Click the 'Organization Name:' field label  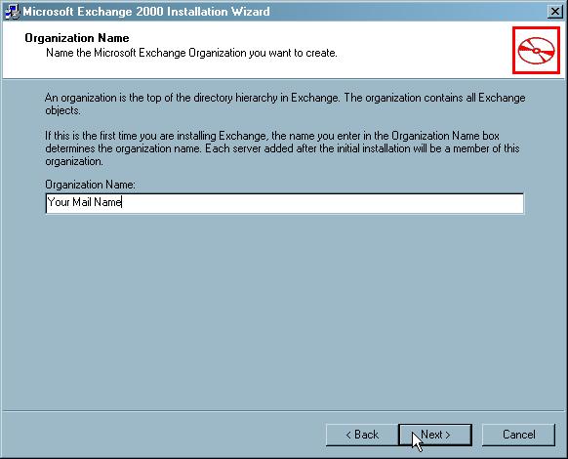[x=90, y=185]
